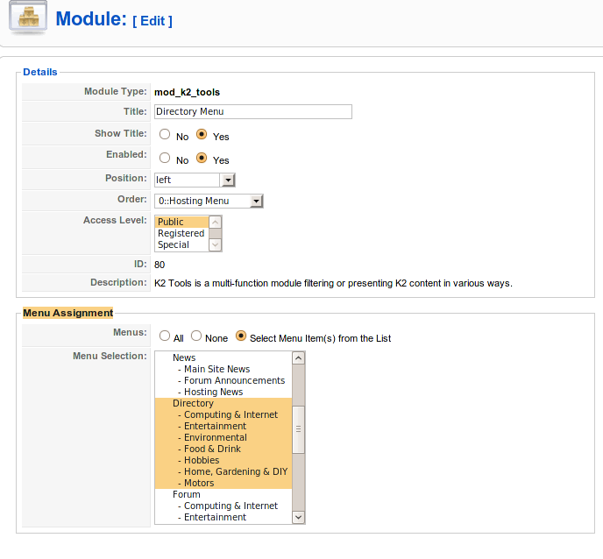Open the Position dropdown showing left
603x559 pixels.
click(195, 180)
